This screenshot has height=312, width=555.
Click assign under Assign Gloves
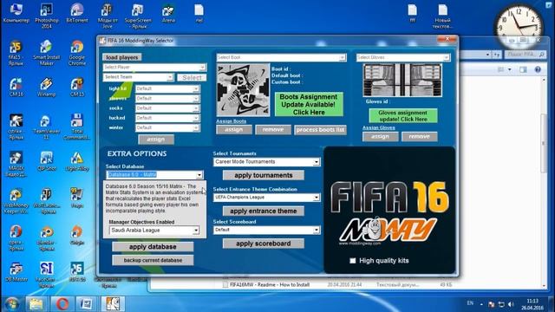[x=380, y=137]
